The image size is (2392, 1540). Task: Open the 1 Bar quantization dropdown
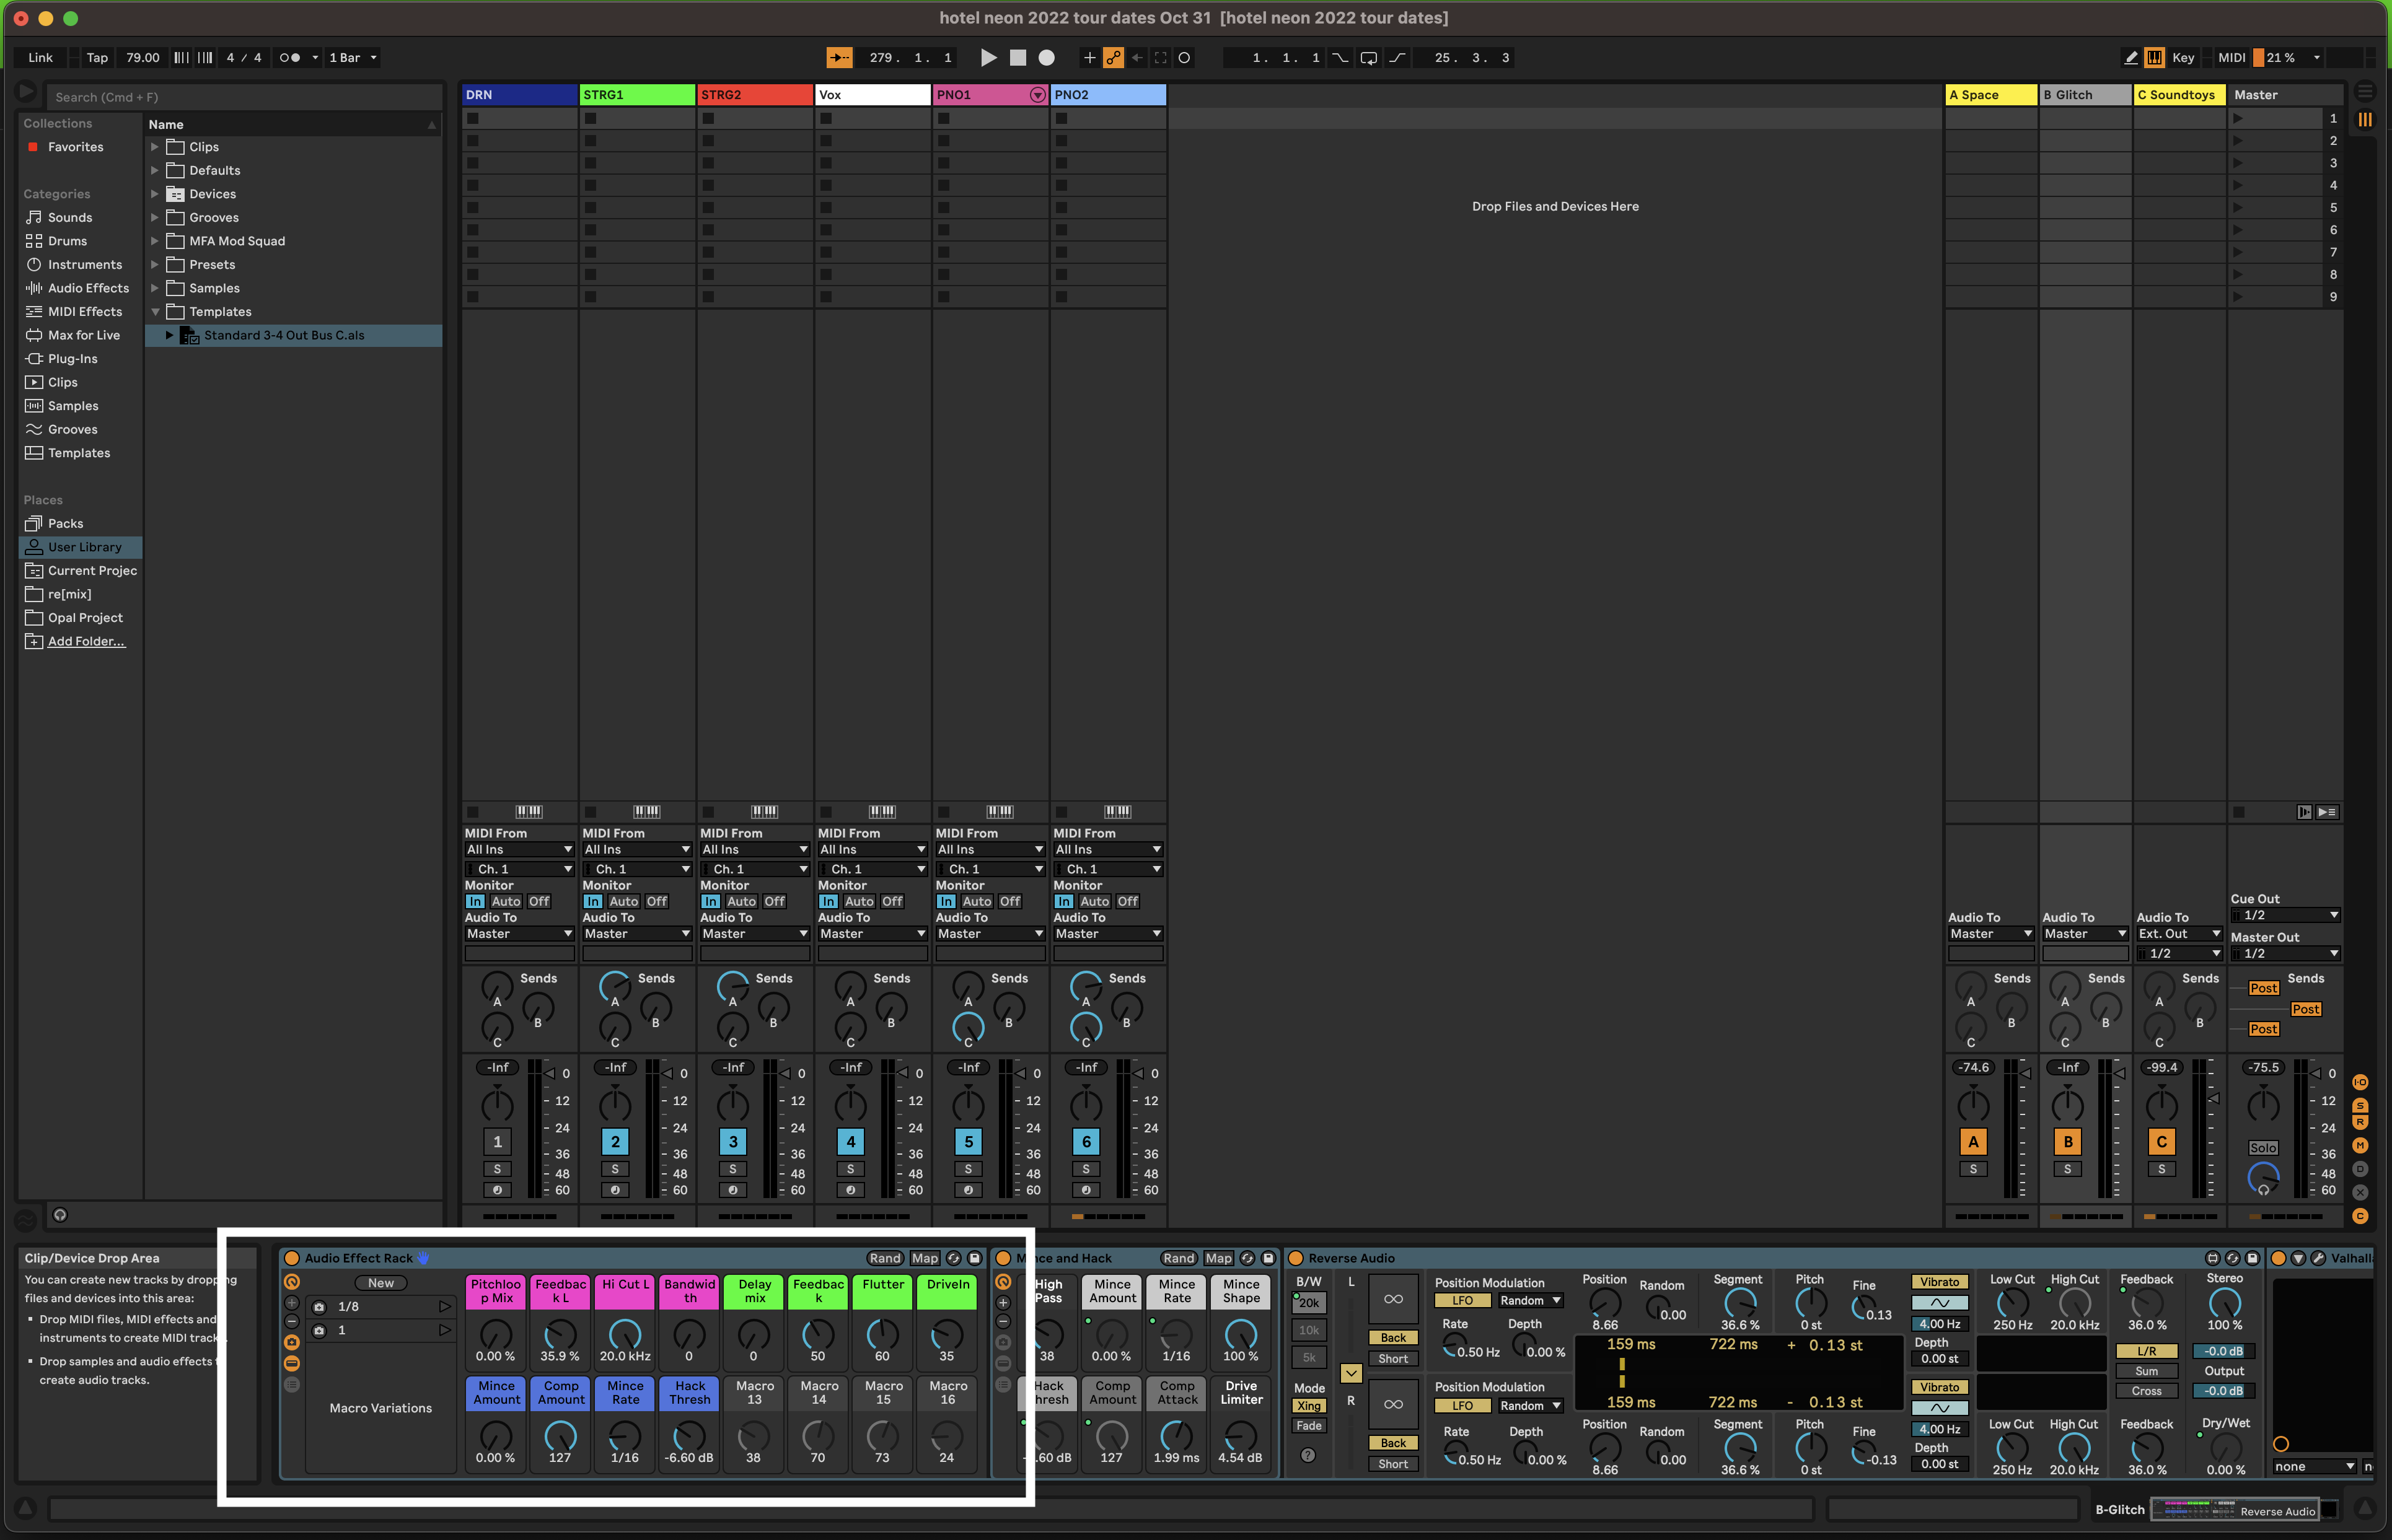coord(353,58)
